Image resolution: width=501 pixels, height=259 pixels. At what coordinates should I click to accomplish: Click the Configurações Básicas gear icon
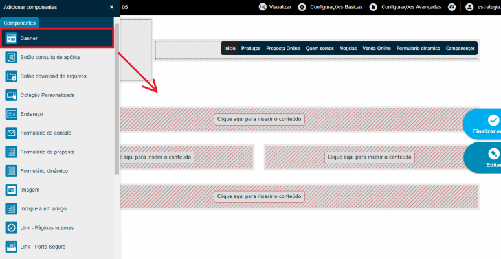coord(302,7)
